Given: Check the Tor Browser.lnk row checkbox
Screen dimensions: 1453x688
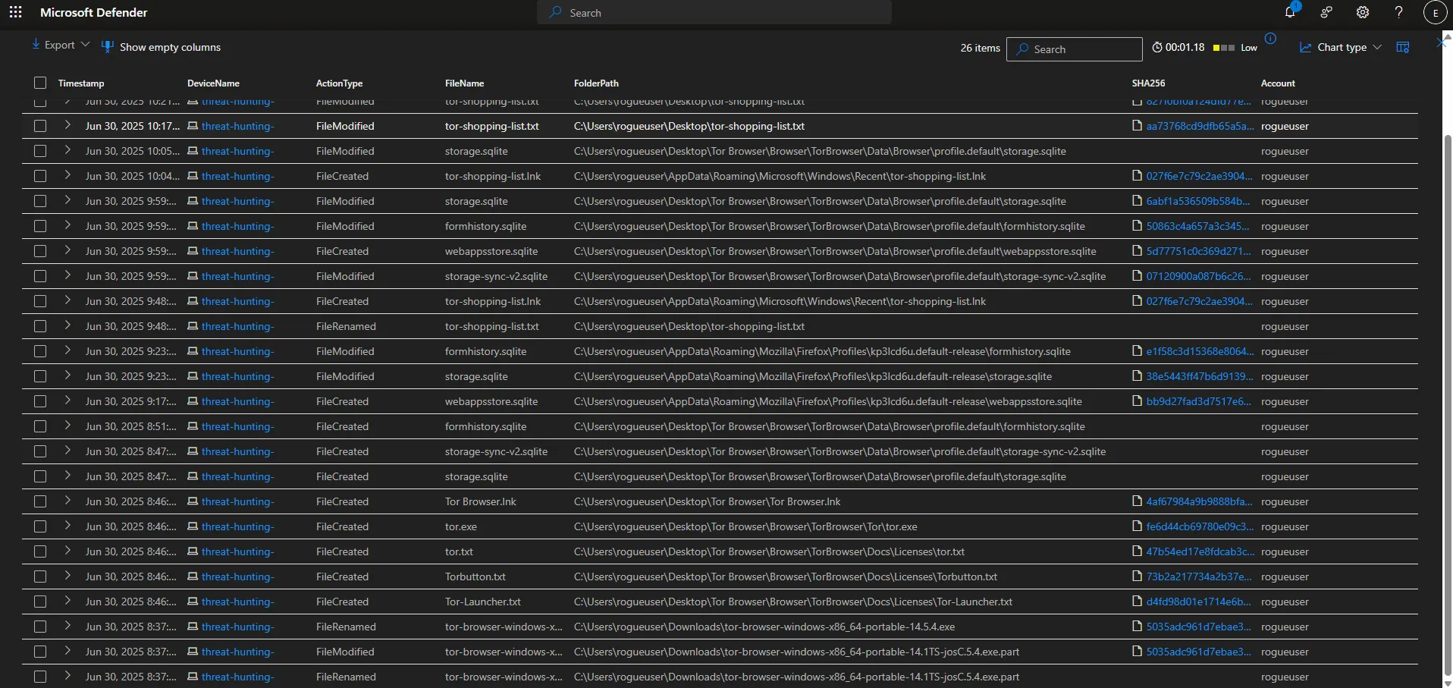Looking at the screenshot, I should 40,501.
